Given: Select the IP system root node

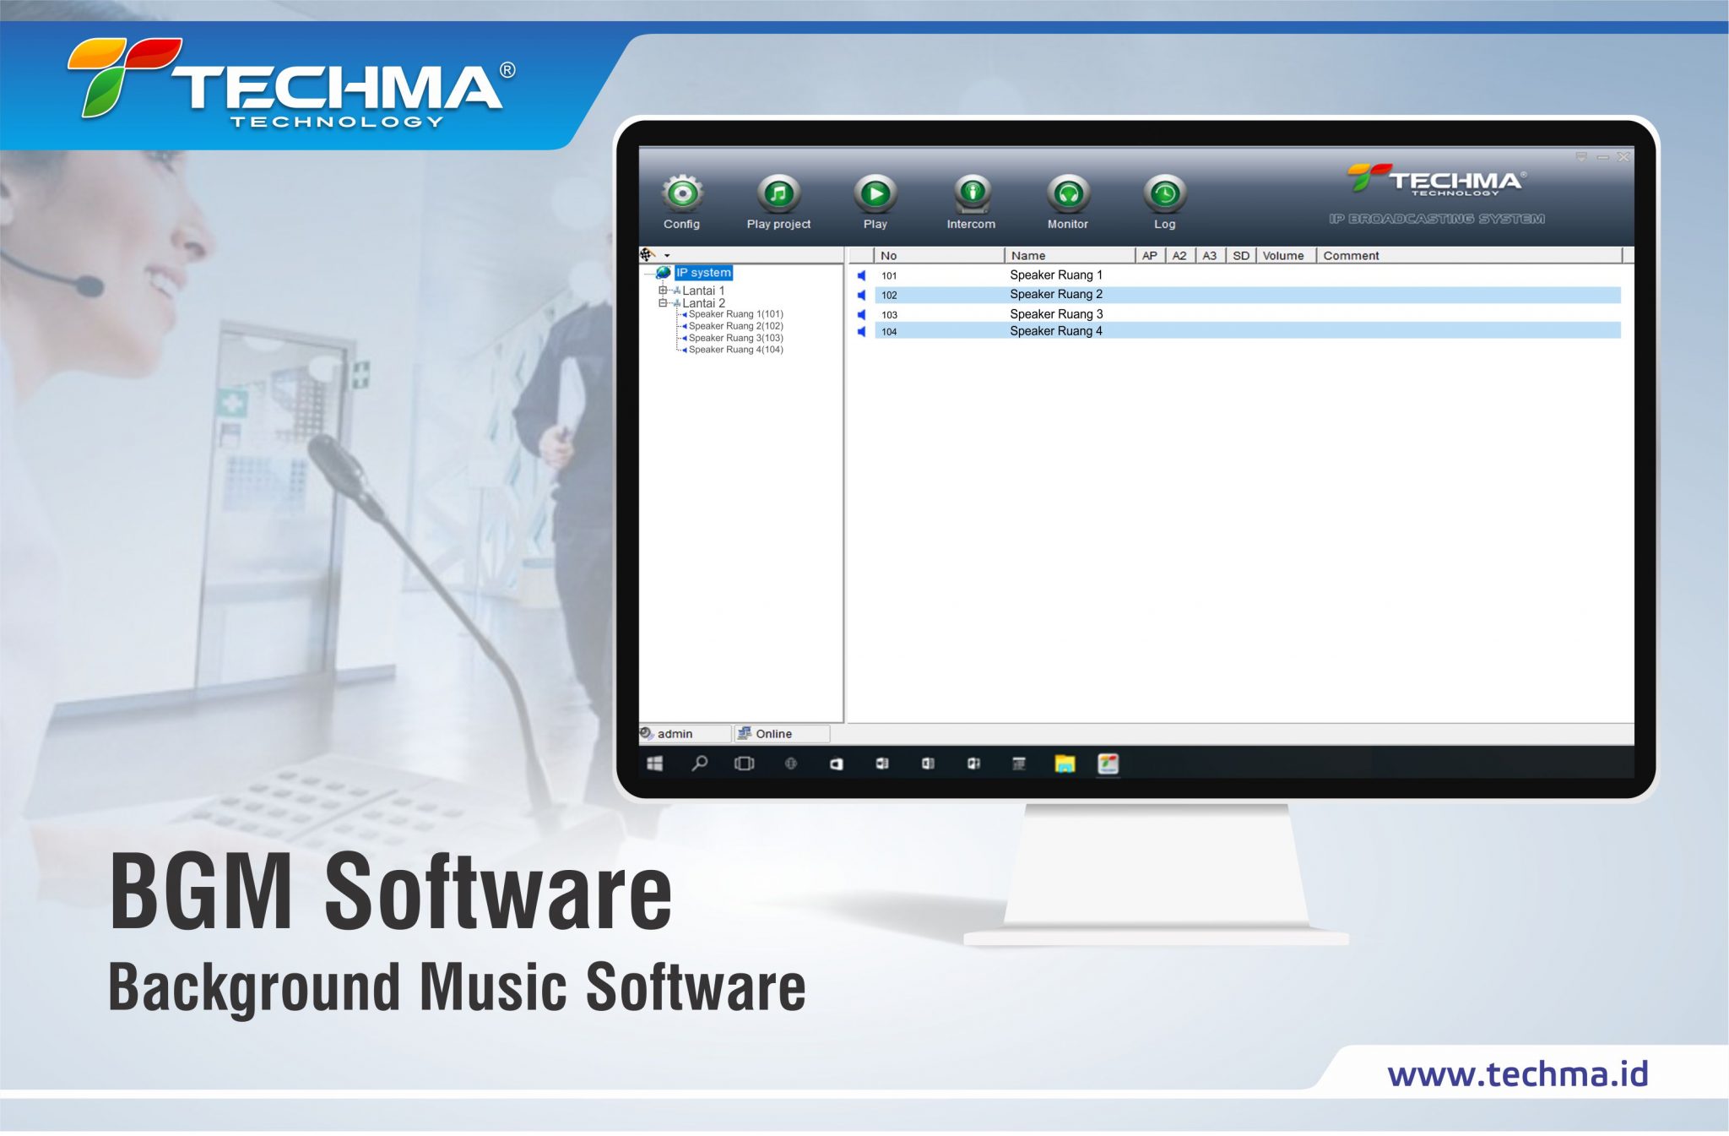Looking at the screenshot, I should (x=702, y=272).
